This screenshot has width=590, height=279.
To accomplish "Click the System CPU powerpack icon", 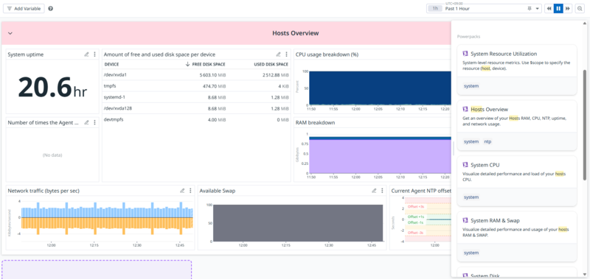I will click(x=465, y=165).
